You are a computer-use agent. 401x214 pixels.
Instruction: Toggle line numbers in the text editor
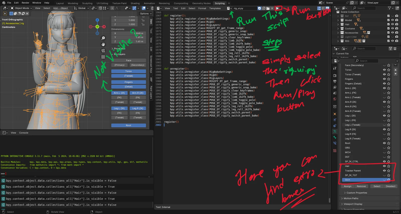[x=319, y=8]
